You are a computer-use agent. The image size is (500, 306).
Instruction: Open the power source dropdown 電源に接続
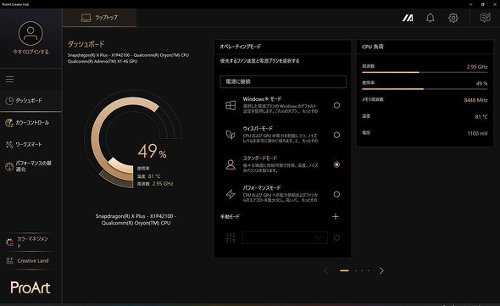[283, 81]
